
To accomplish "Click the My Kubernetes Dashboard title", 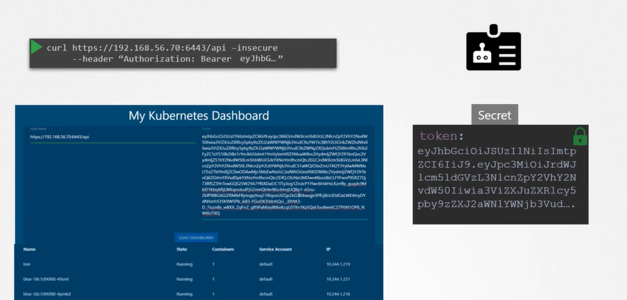I will click(x=198, y=116).
